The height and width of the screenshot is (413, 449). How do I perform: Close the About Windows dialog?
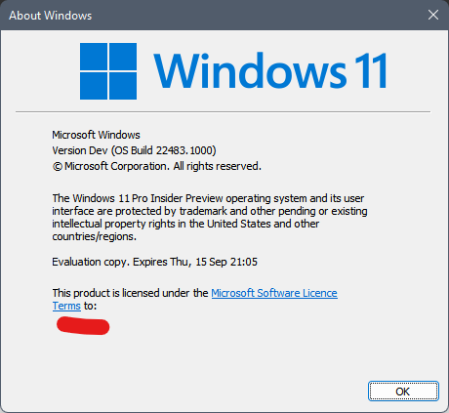click(433, 15)
